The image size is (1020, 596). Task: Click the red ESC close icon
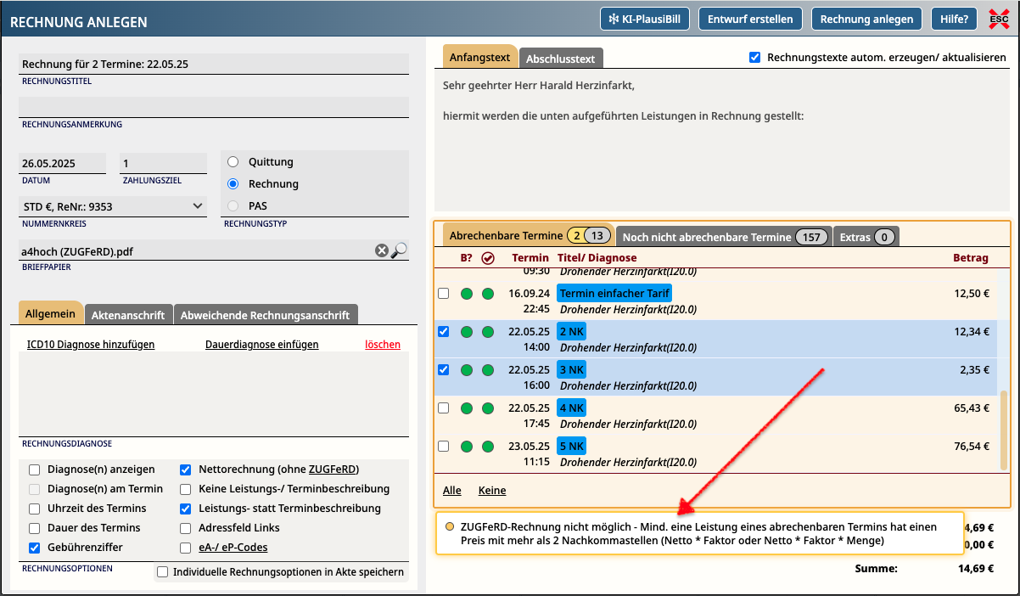coord(998,20)
